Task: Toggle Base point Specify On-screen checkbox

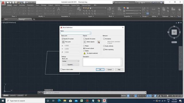Action: click(x=63, y=39)
